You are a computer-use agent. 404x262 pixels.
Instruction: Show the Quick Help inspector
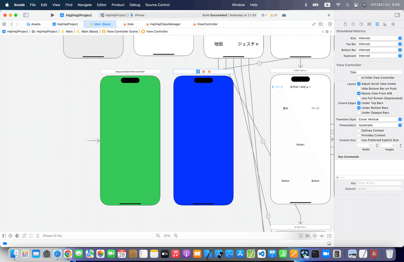coord(361,24)
